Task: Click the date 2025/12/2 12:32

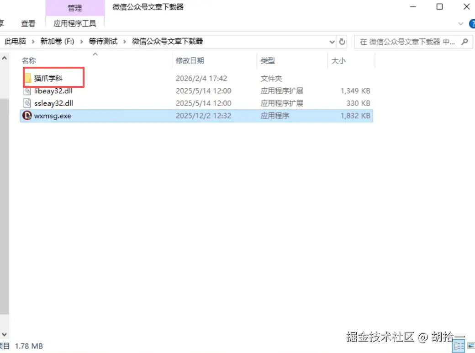Action: coord(203,116)
